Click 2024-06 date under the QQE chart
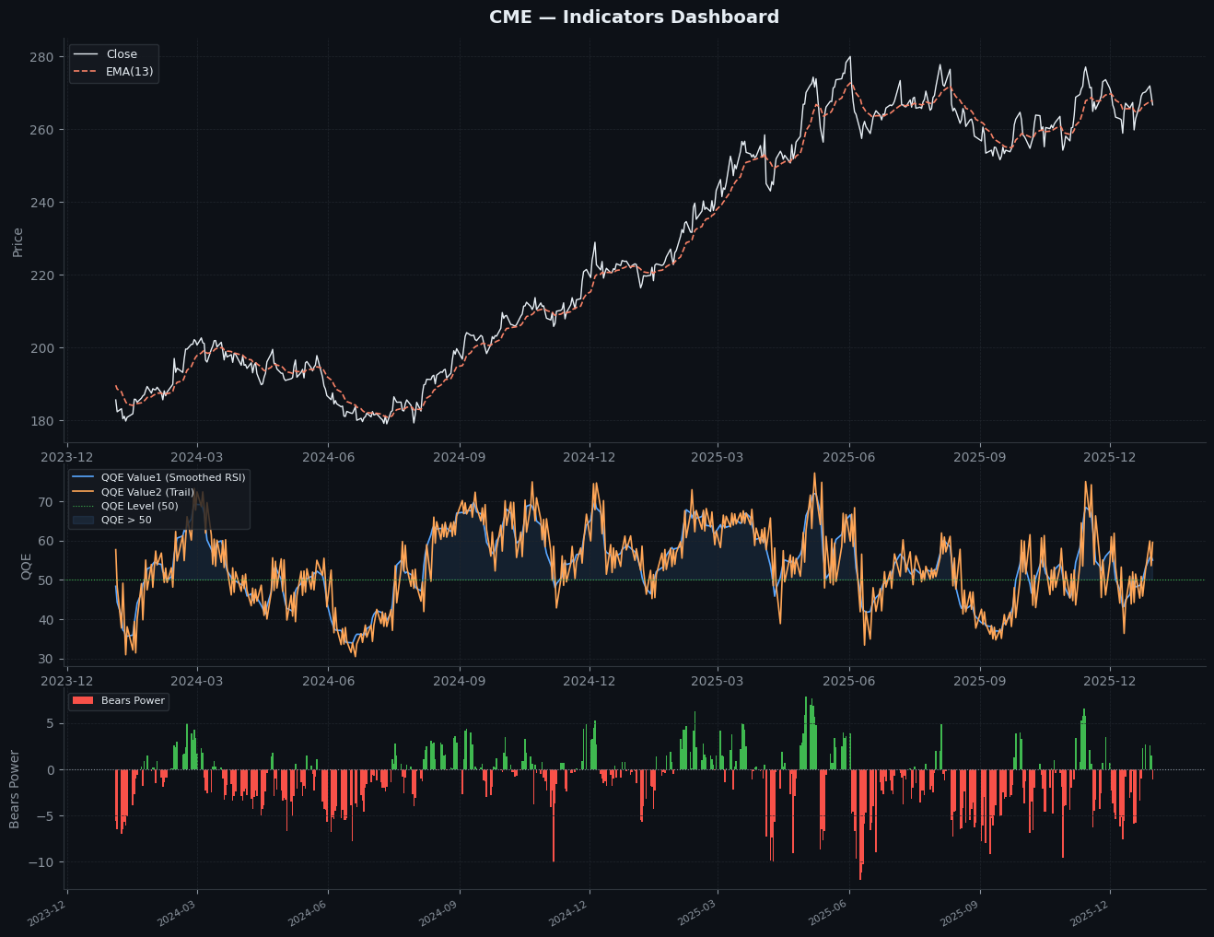Screen dimensions: 1214x937 click(328, 681)
